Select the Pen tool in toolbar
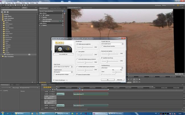The width and height of the screenshot is (185, 115). (22, 5)
